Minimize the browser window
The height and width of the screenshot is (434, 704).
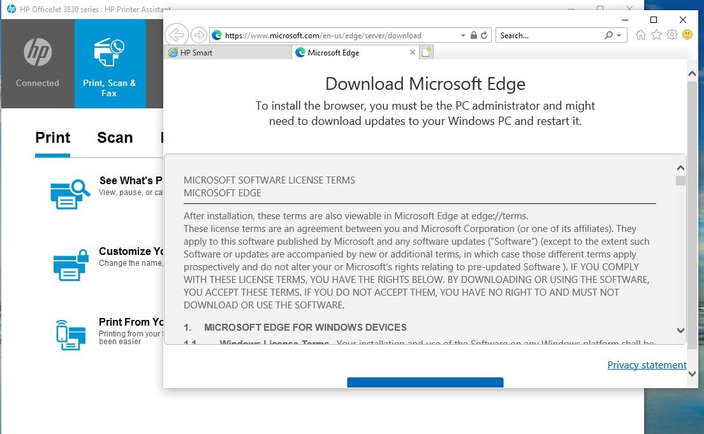[x=624, y=20]
